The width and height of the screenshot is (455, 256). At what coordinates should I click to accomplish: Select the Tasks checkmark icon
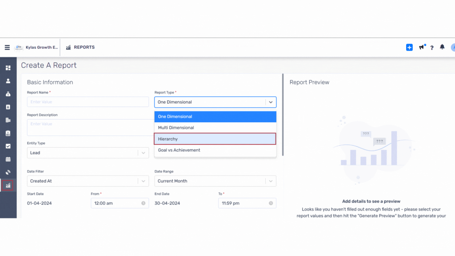pyautogui.click(x=7, y=146)
